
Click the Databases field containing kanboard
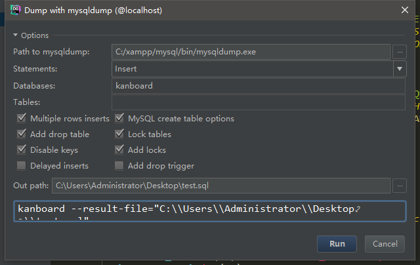(x=259, y=86)
